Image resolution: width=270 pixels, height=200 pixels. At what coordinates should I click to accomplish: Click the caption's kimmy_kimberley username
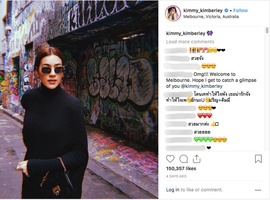pyautogui.click(x=186, y=33)
